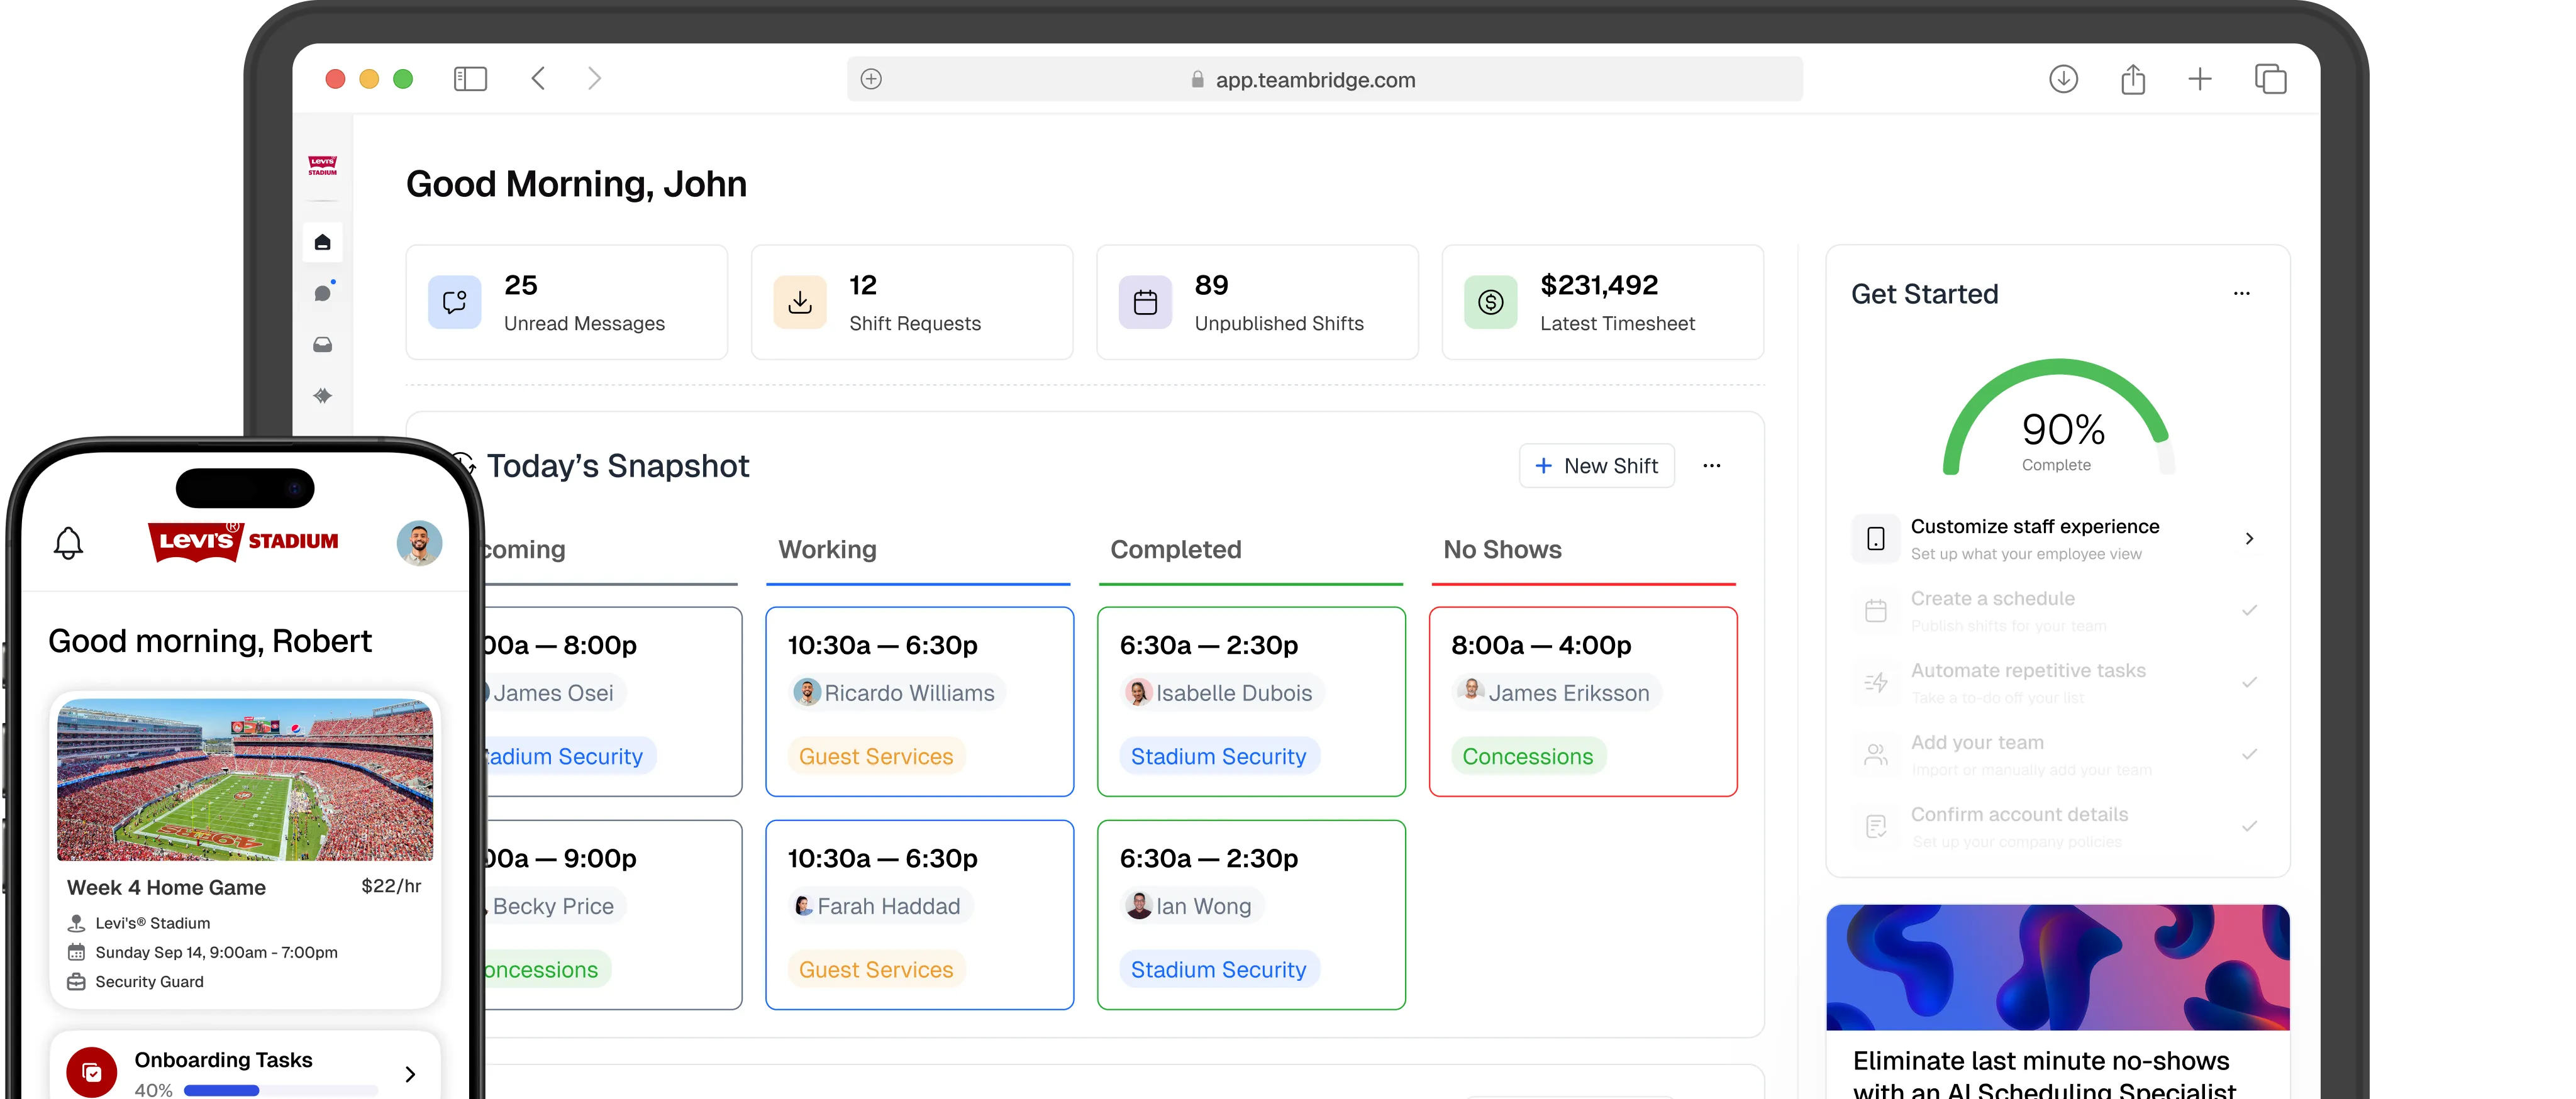Image resolution: width=2576 pixels, height=1099 pixels.
Task: Open the inbox tray sidebar icon
Action: [322, 345]
